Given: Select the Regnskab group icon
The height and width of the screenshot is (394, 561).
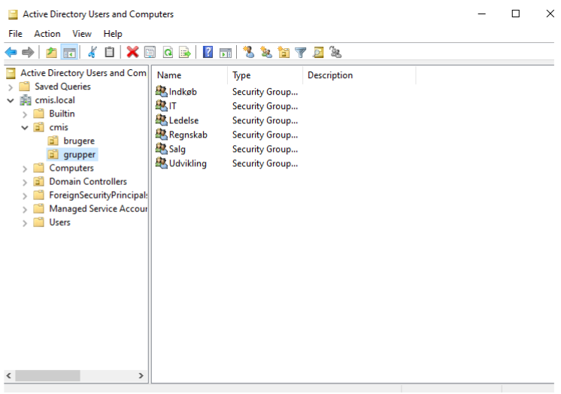Looking at the screenshot, I should 162,134.
